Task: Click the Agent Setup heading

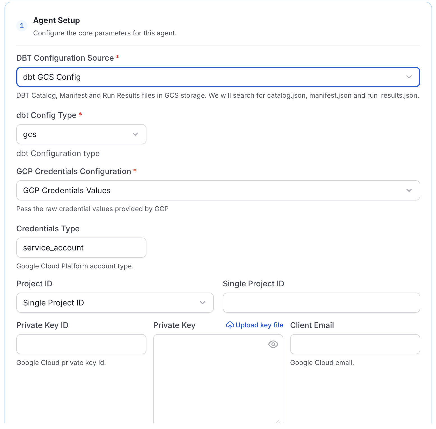Action: [57, 20]
